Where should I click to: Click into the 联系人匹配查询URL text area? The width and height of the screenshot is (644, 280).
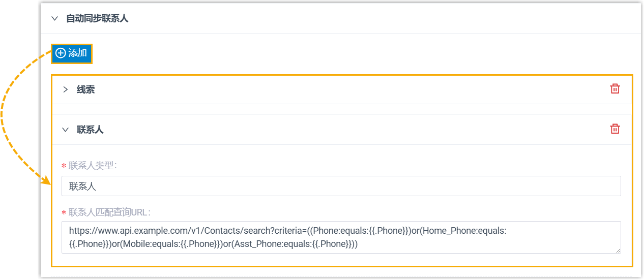pyautogui.click(x=341, y=237)
